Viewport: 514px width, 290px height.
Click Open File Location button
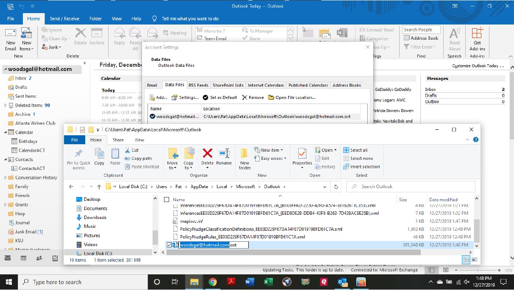(x=292, y=97)
